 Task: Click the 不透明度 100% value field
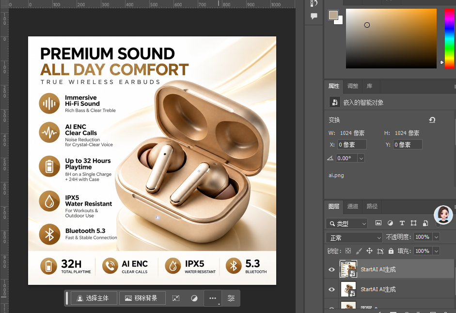click(x=422, y=237)
